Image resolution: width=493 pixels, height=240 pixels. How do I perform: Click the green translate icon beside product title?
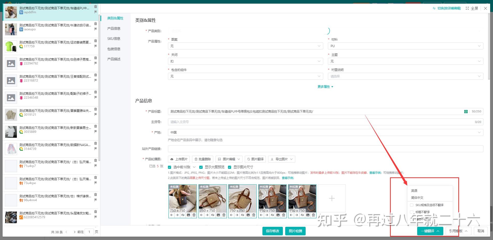point(466,111)
